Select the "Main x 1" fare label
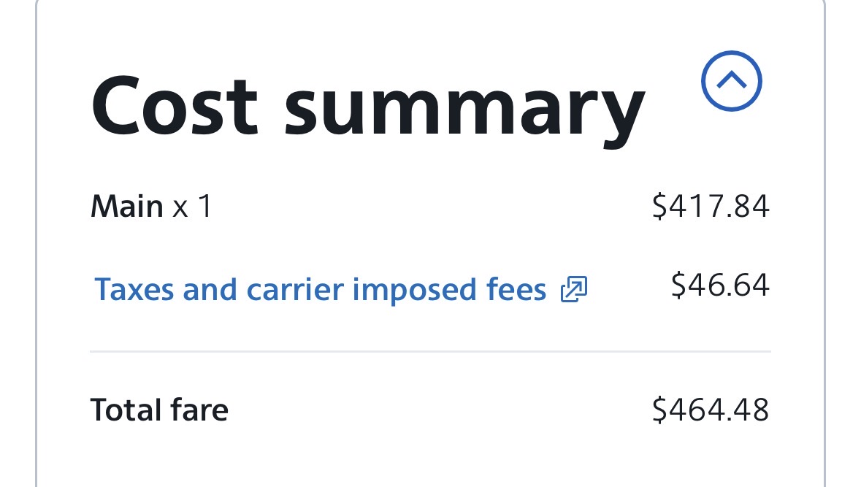This screenshot has height=487, width=861. click(x=151, y=207)
